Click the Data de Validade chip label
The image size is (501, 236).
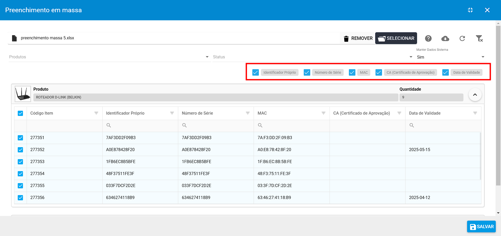[467, 72]
